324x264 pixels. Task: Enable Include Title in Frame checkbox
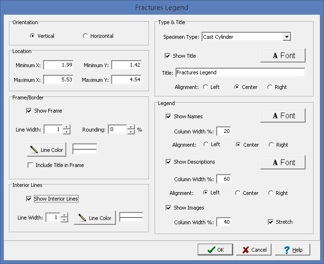[x=31, y=165]
